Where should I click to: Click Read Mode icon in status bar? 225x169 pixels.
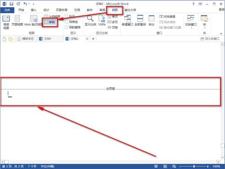click(156, 166)
